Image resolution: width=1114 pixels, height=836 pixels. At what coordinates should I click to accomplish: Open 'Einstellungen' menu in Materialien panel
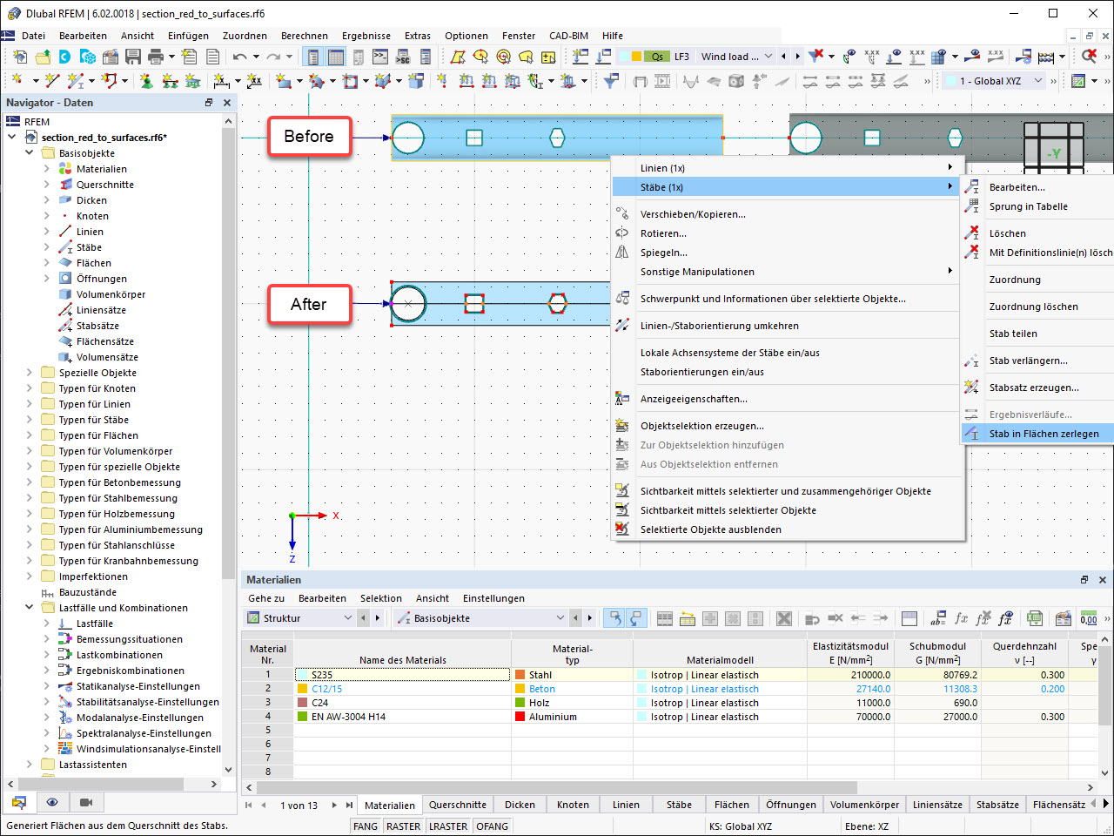(493, 598)
